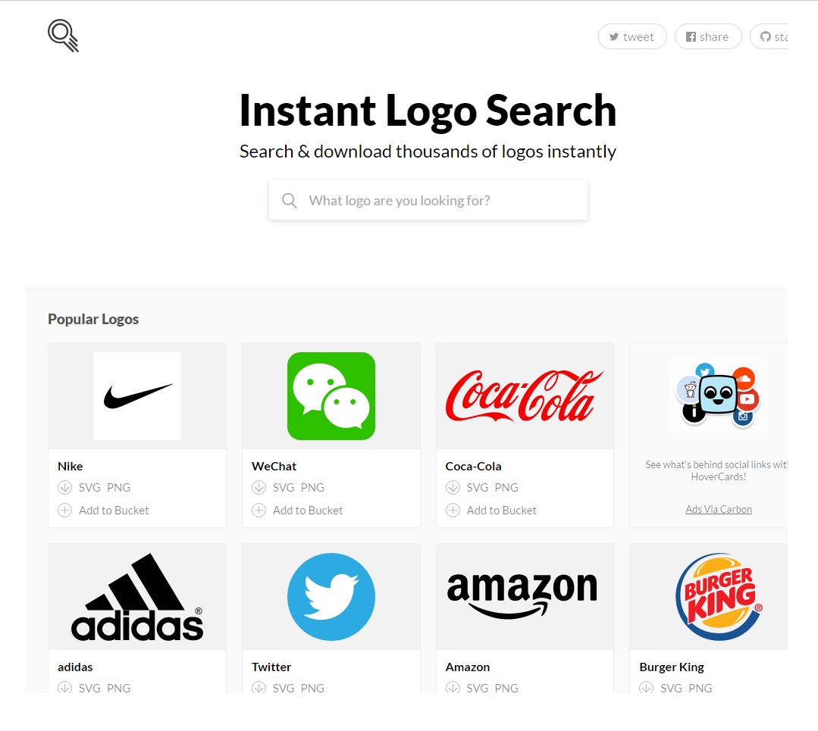Select the Burger King logo thumbnail
Image resolution: width=818 pixels, height=731 pixels.
click(x=717, y=597)
